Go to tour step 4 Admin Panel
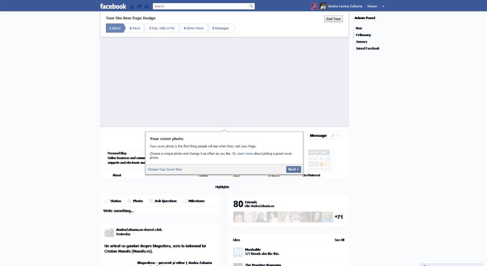Image resolution: width=487 pixels, height=266 pixels. click(x=193, y=28)
